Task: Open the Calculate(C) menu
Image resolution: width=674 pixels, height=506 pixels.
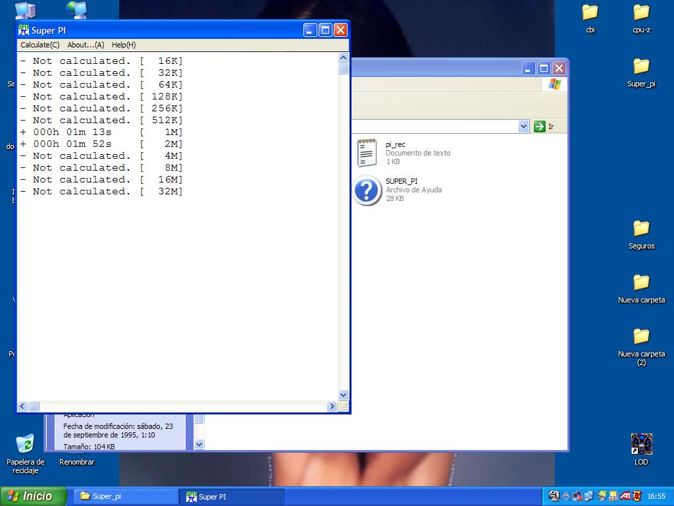Action: (39, 45)
